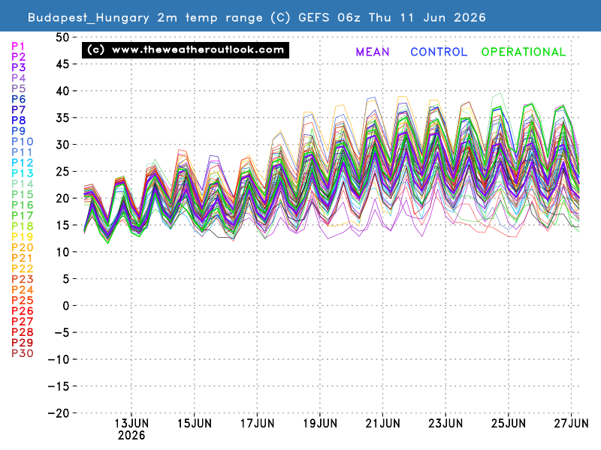Click the P16 legend label
The image size is (601, 450).
23,205
